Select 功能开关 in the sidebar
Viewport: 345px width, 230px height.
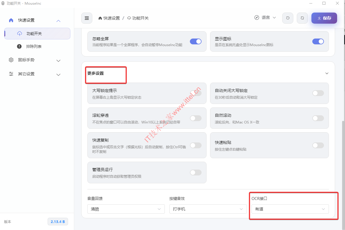pos(37,34)
